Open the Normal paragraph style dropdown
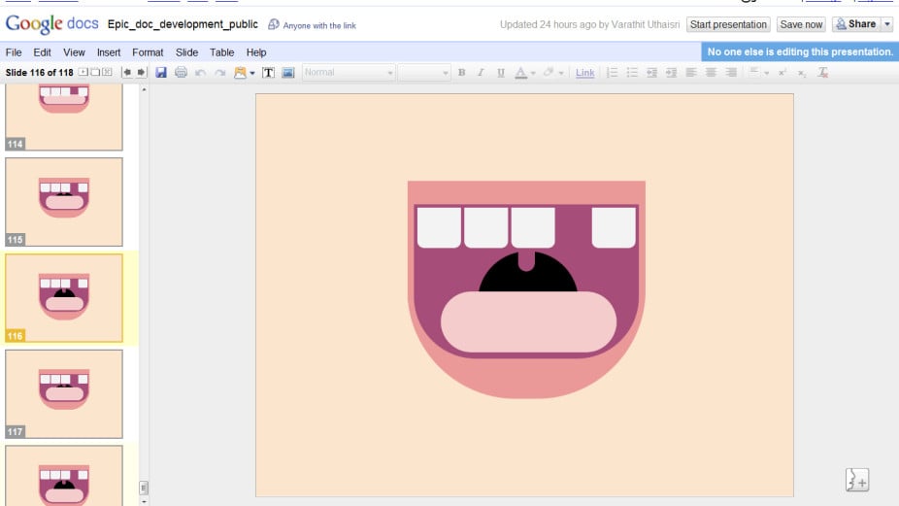The height and width of the screenshot is (506, 899). [x=349, y=73]
